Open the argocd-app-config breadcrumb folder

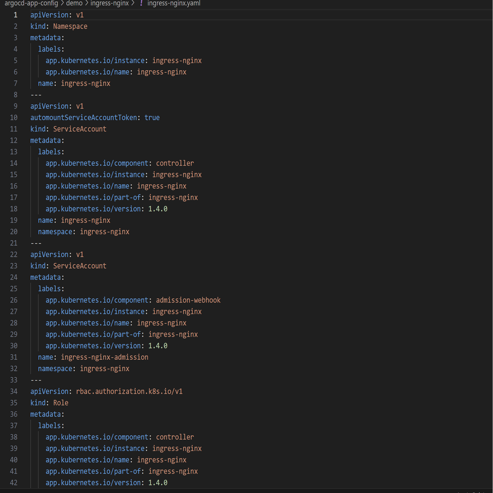[x=31, y=3]
